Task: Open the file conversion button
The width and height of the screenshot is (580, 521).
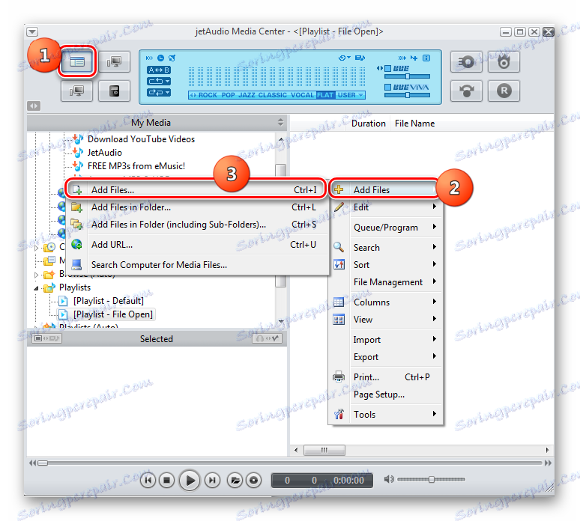Action: (466, 91)
